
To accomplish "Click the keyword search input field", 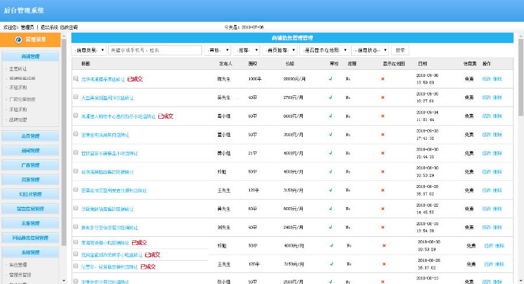I will [155, 51].
